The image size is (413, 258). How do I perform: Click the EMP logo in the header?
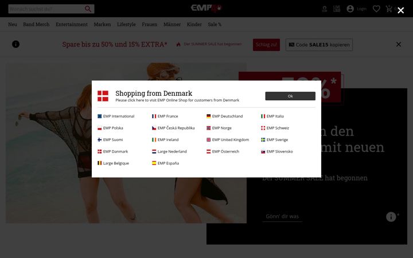pos(206,8)
